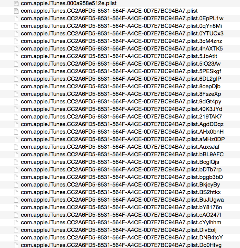Click the file icon next to plist.DNB4tcY

click(x=16, y=238)
